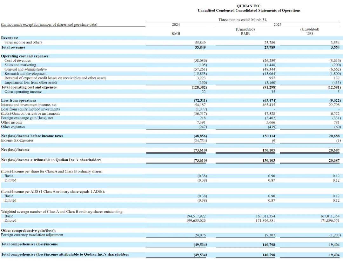Click the 'Cost of revenues' row label
343x261 pixels.
point(17,60)
